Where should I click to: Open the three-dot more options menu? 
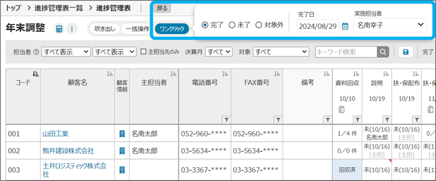[71, 29]
